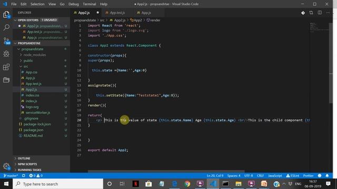Screen dimensions: 337x189
Task: Open the folder icon view in activity bar
Action: coord(6,80)
